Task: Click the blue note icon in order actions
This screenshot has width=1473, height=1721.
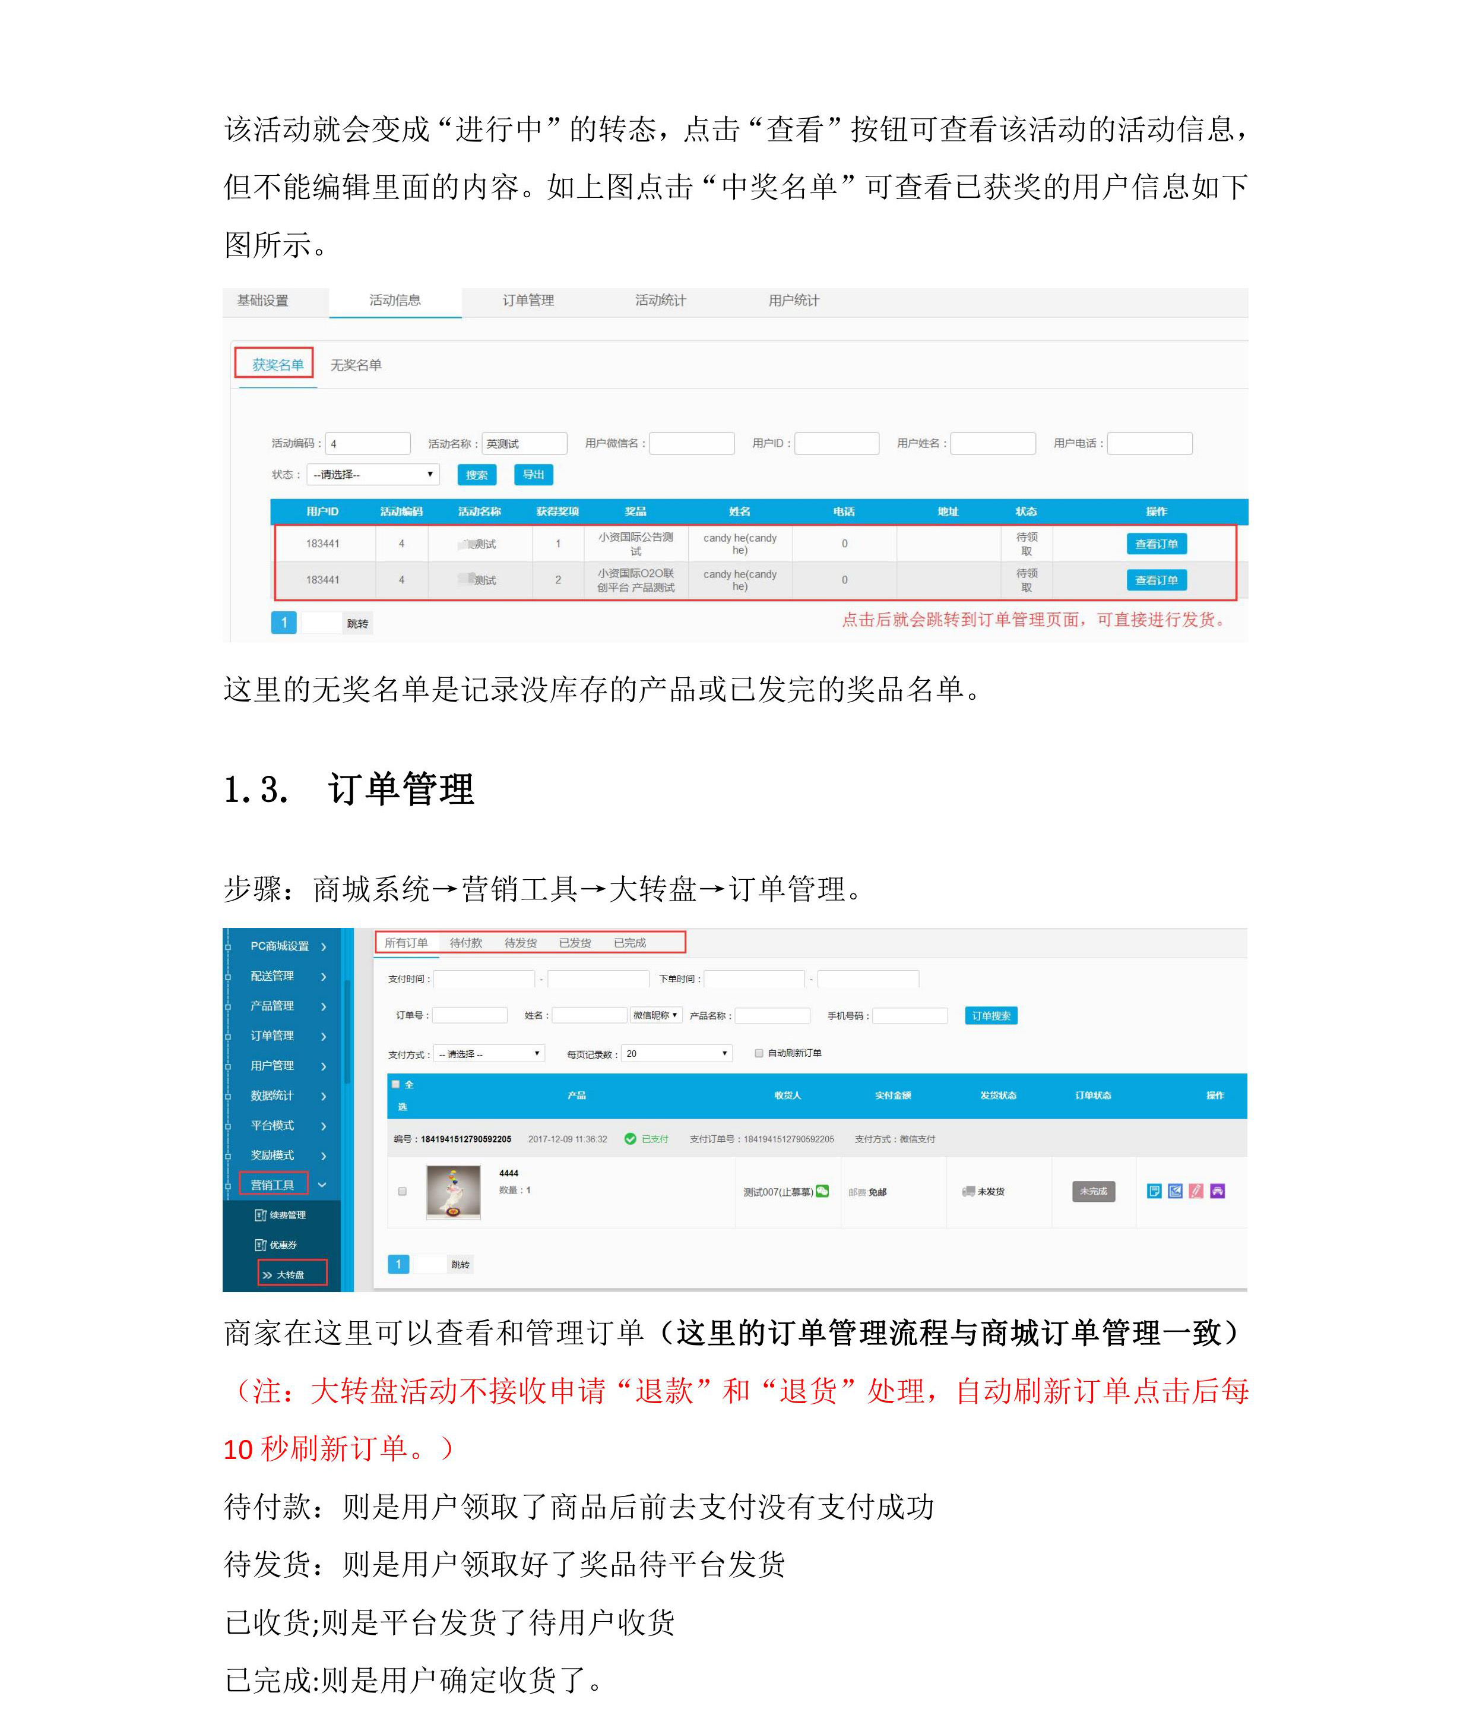Action: click(1154, 1191)
